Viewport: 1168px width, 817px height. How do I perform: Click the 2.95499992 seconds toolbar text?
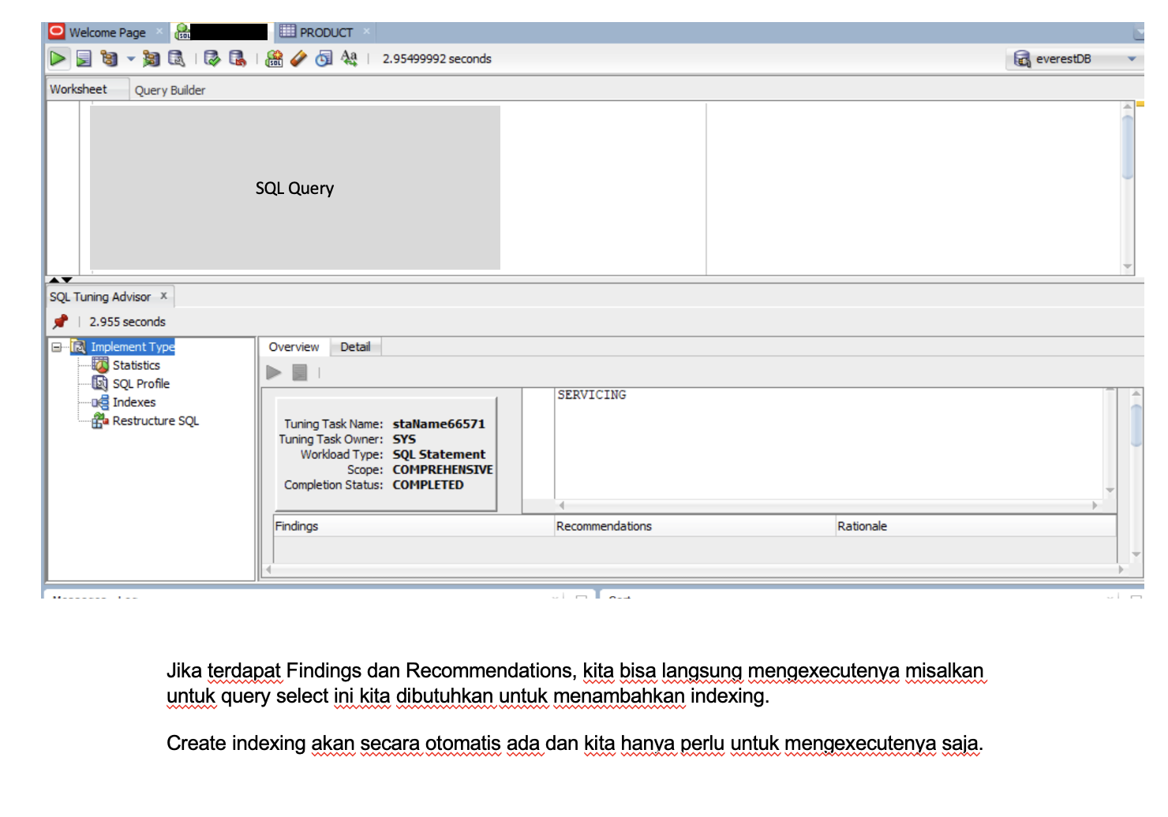(x=437, y=59)
